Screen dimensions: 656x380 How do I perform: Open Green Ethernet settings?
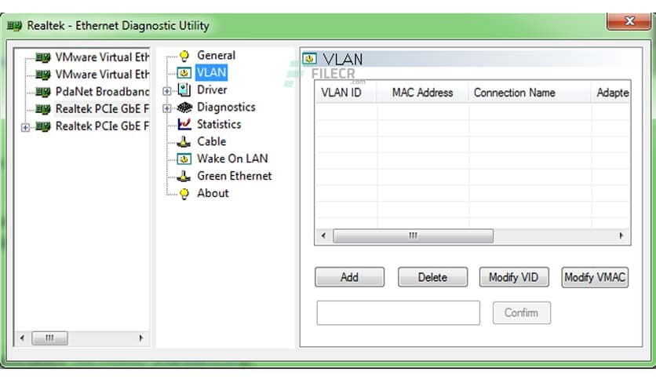point(235,176)
